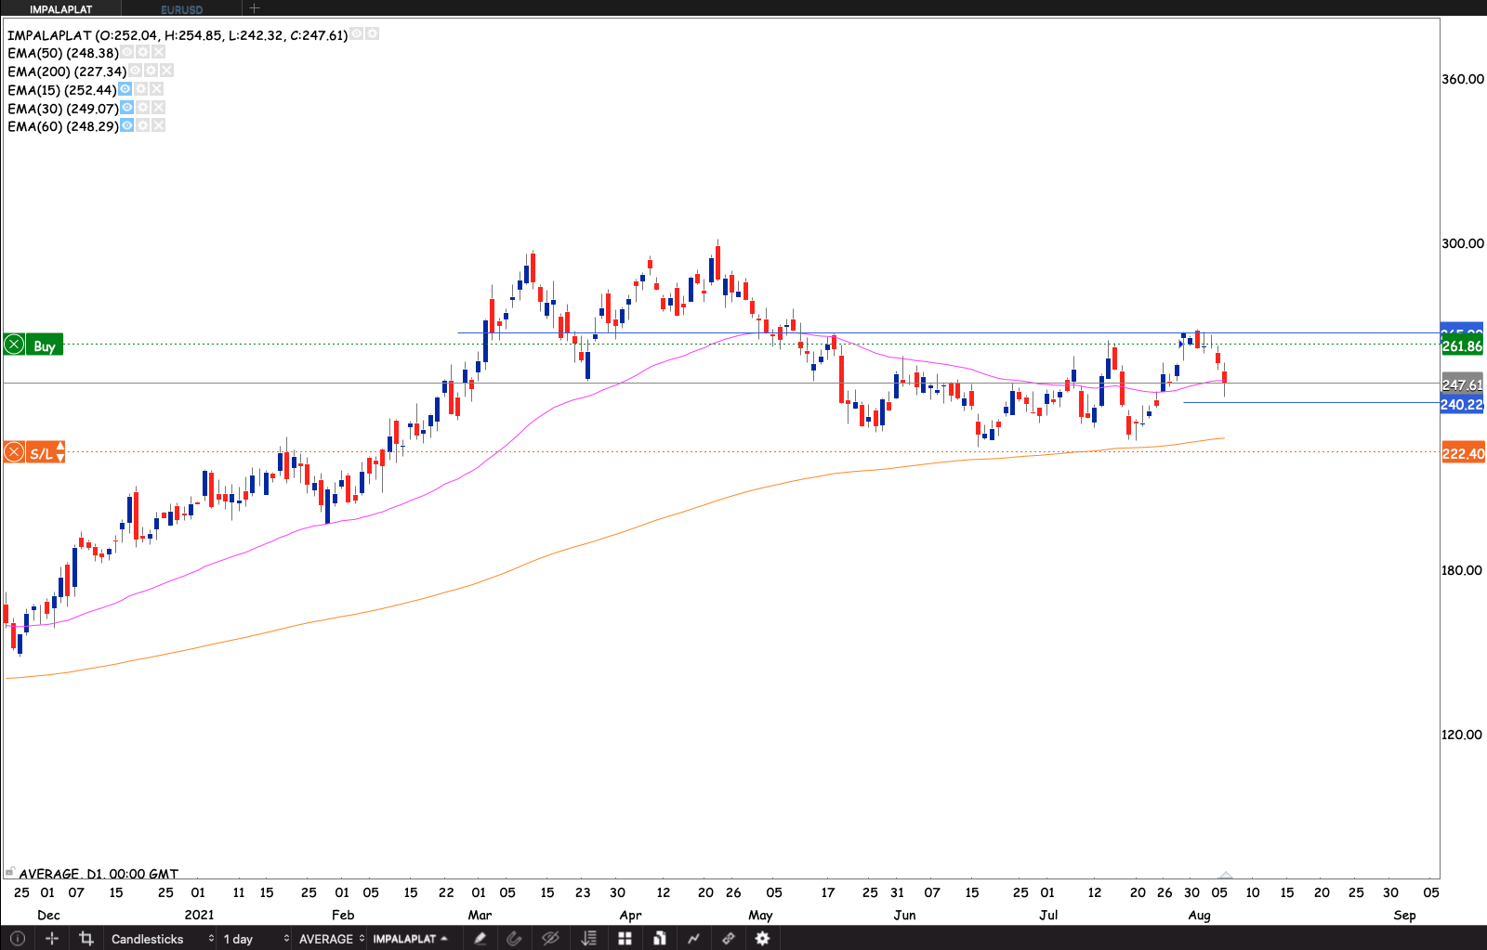Show the EMA(200) indicator with eye icon
Viewport: 1487px width, 950px height.
(x=136, y=71)
